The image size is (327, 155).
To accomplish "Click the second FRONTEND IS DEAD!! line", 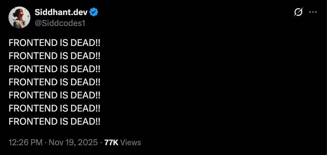I will pos(54,56).
